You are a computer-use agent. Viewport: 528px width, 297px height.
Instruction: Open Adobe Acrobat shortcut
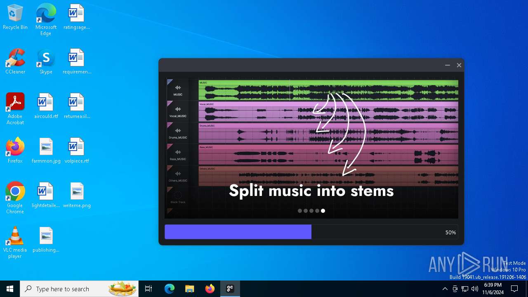(x=15, y=109)
